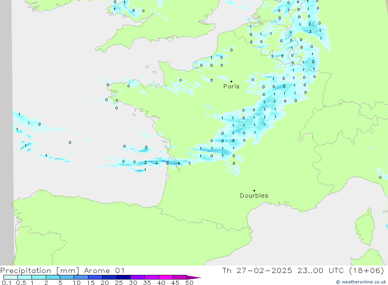Pick the 40–45 mm legend swatch
Screen dimensions: 388x285
pyautogui.click(x=166, y=277)
